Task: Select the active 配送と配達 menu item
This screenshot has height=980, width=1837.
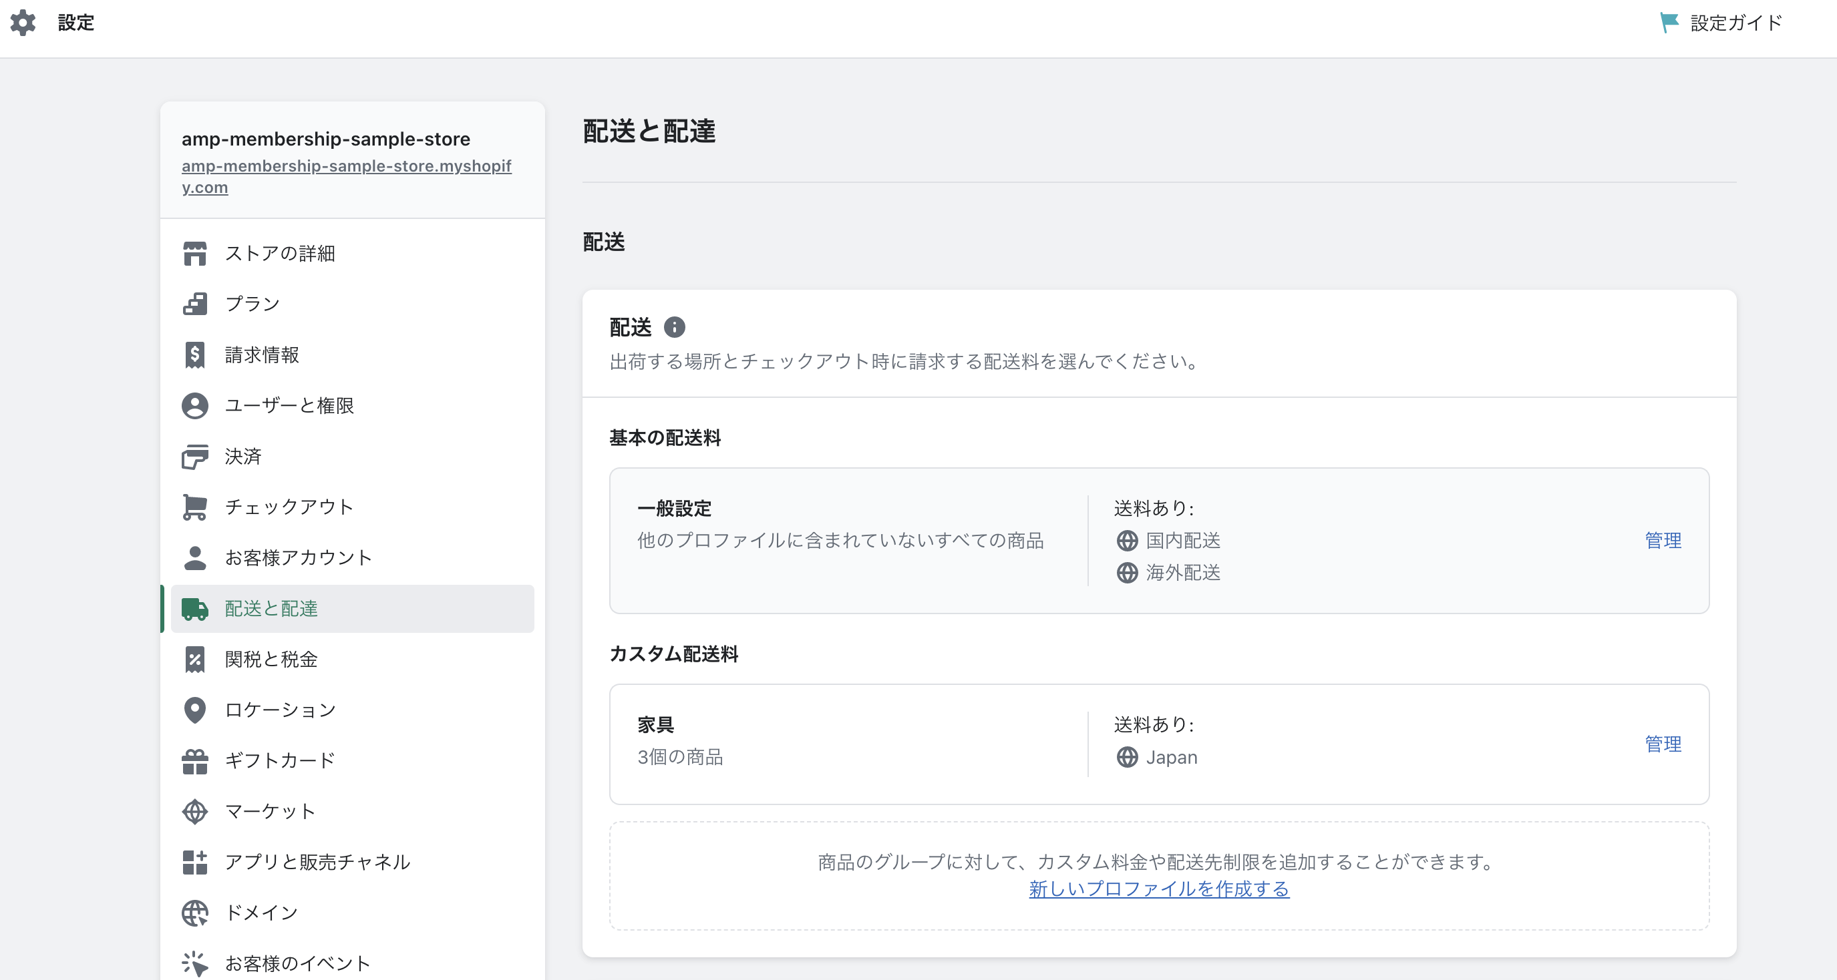Action: click(x=352, y=609)
